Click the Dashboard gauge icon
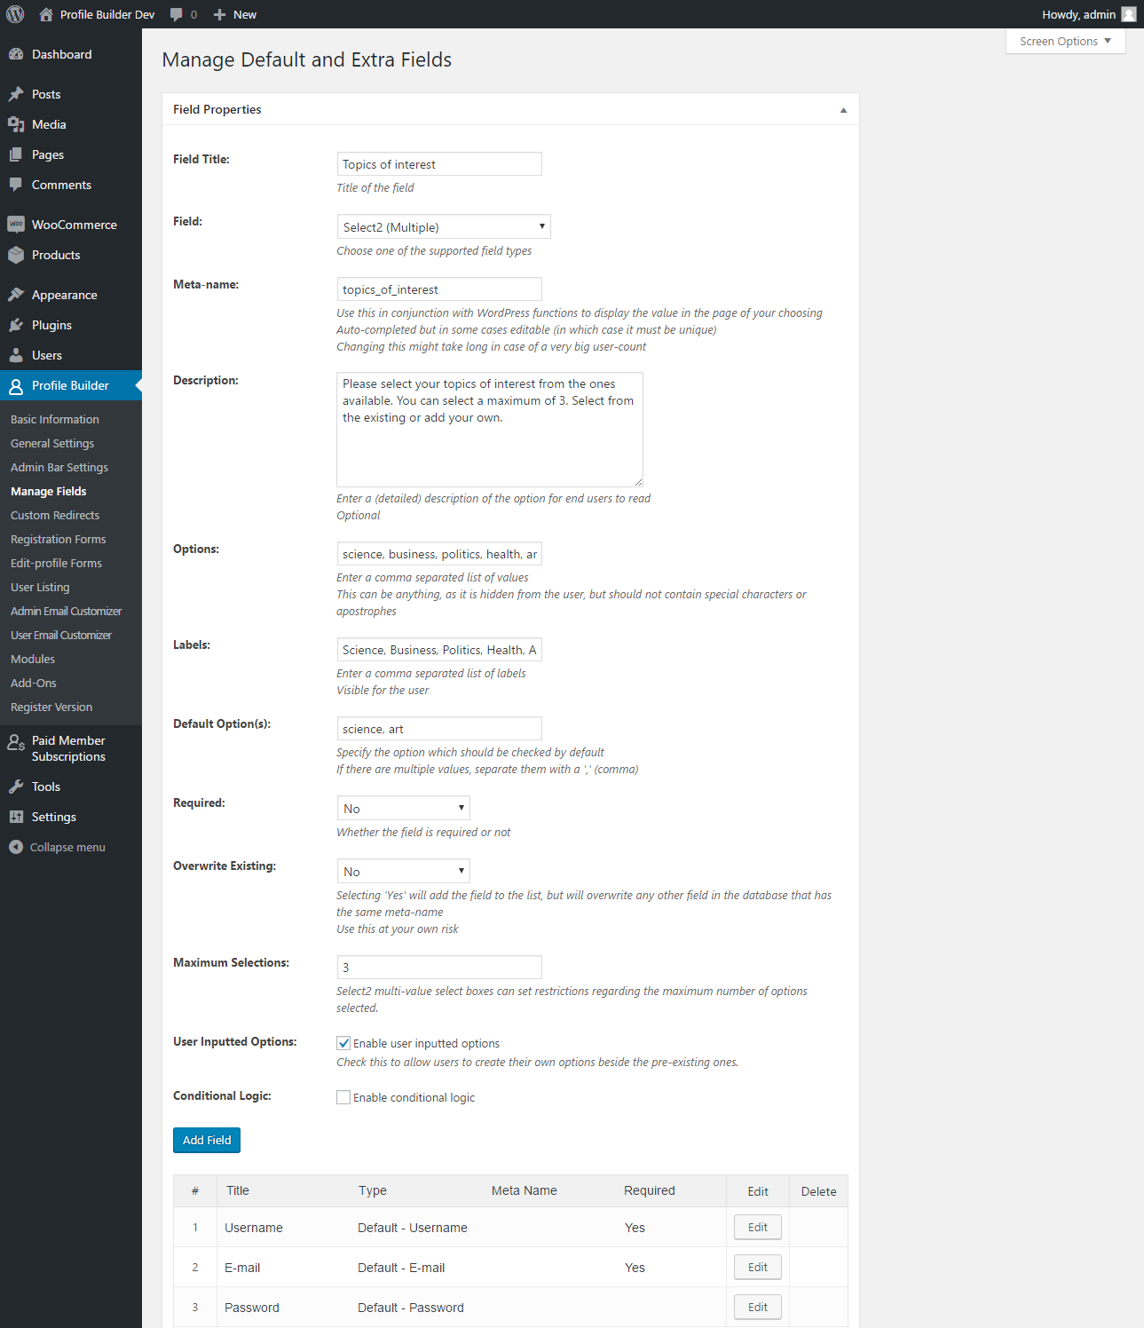Screen dimensions: 1144x1328 pos(16,54)
